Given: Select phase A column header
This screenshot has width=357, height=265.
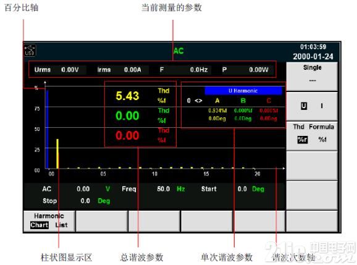Looking at the screenshot, I should 217,101.
